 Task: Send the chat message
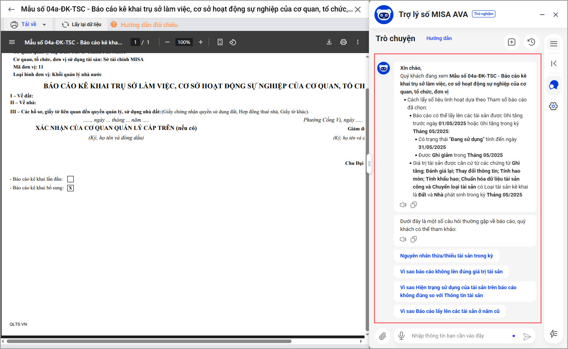tap(527, 336)
